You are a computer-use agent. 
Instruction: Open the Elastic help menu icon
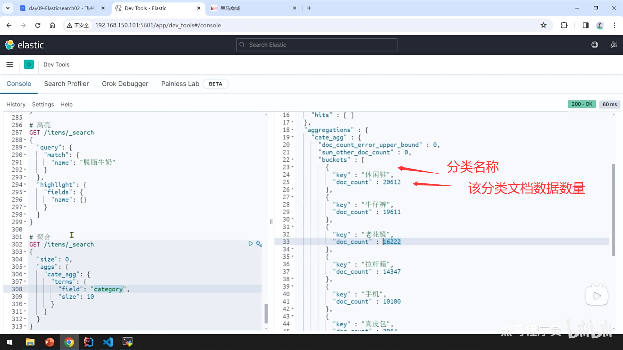(x=594, y=45)
